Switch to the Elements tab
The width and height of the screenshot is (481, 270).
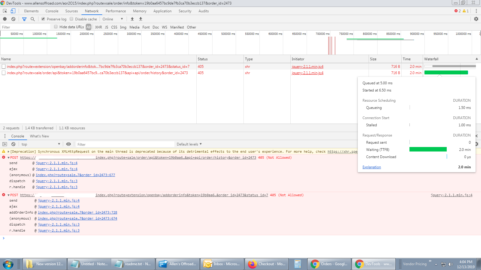(31, 11)
